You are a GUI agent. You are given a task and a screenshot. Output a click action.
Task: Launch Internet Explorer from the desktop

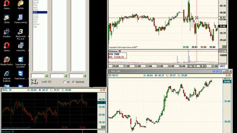(7, 76)
